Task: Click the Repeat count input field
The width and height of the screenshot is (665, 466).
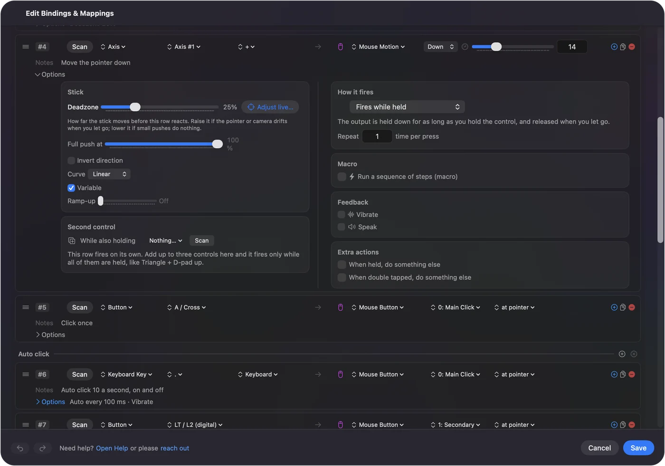Action: [x=377, y=136]
